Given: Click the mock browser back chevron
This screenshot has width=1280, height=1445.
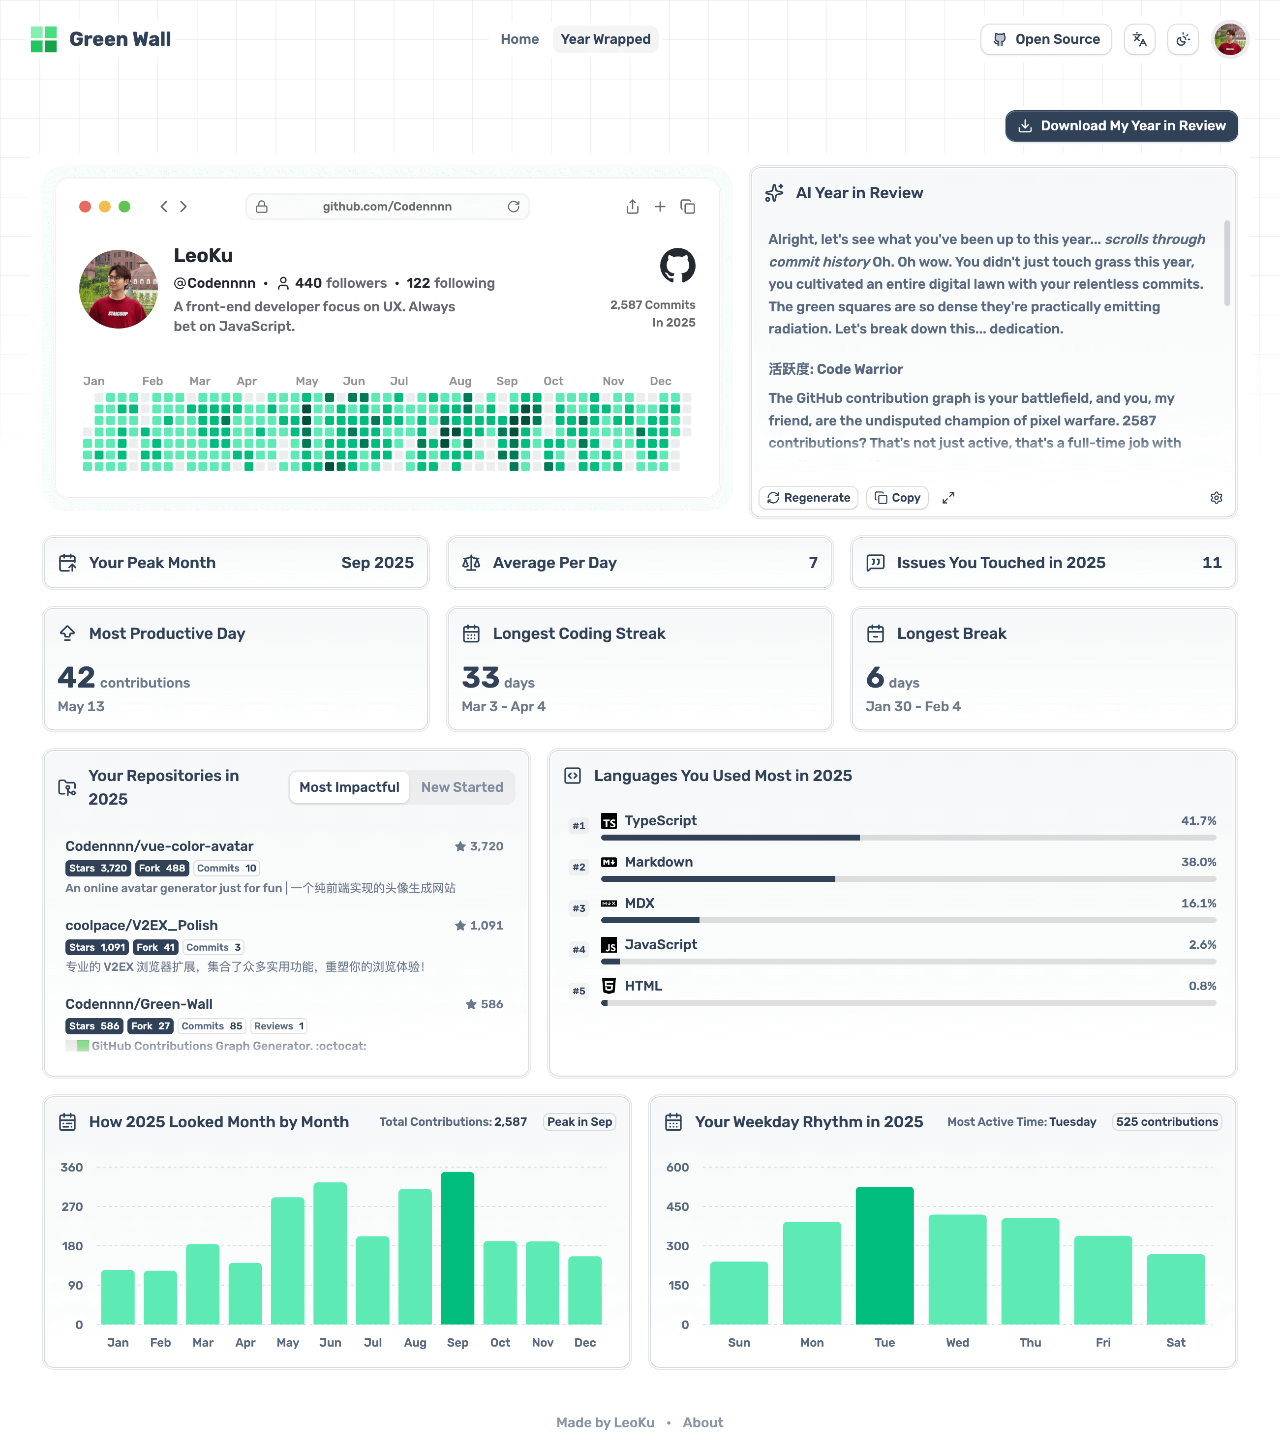Looking at the screenshot, I should [163, 207].
